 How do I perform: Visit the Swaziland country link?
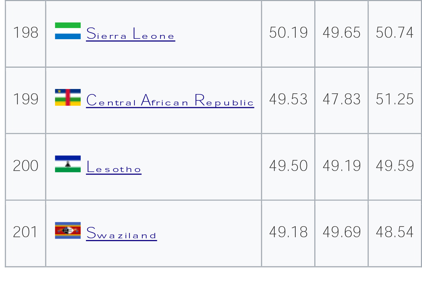(x=121, y=233)
